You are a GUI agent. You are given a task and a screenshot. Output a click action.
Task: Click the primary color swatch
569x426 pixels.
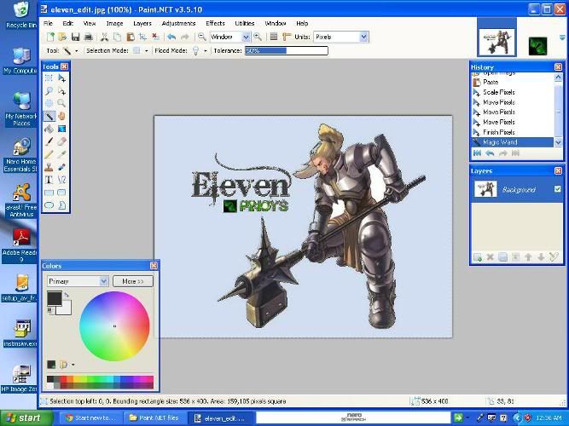(55, 299)
